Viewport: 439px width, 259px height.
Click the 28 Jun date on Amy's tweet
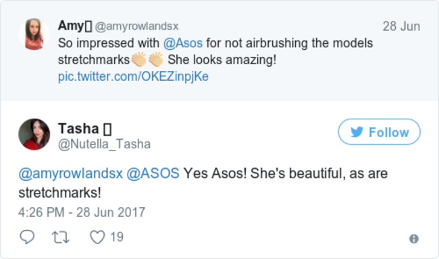[x=401, y=26]
